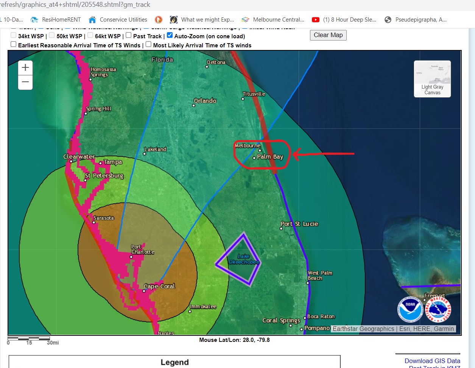The image size is (475, 368).
Task: Open the Download GIS Data link
Action: pyautogui.click(x=432, y=361)
